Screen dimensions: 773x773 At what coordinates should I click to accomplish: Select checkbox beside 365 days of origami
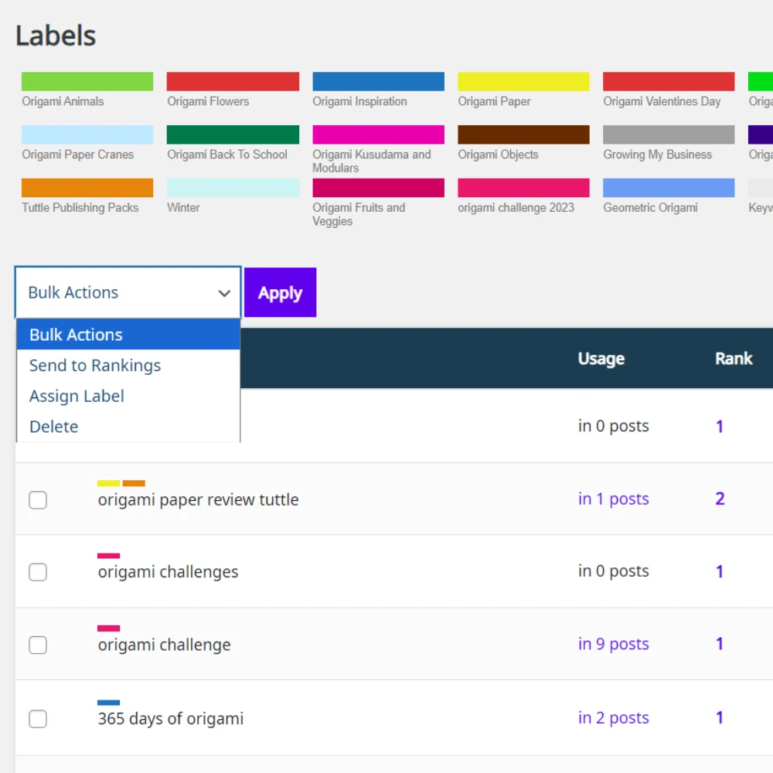(x=38, y=719)
